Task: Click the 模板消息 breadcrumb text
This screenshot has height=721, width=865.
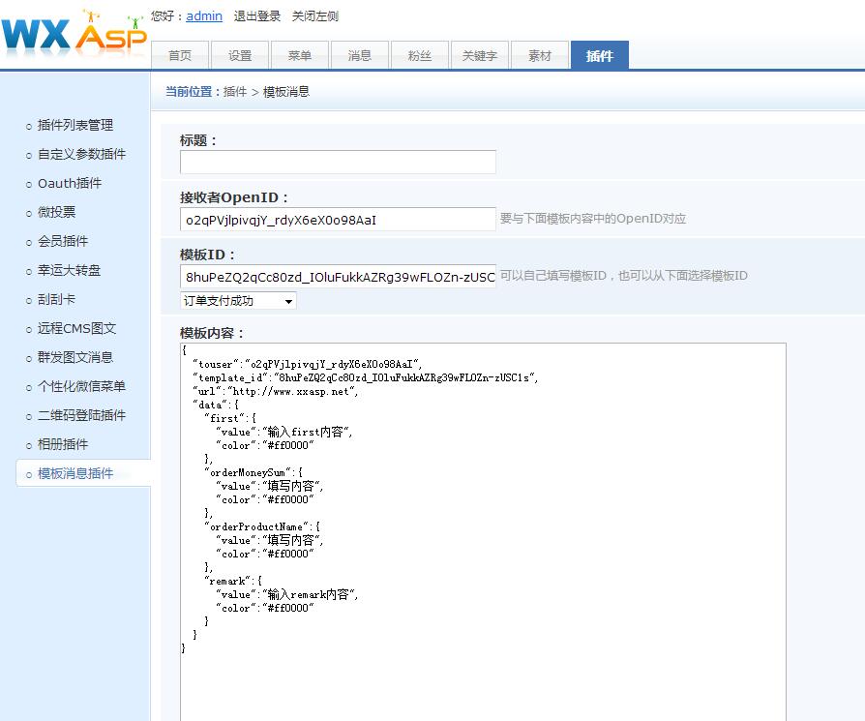Action: click(286, 92)
